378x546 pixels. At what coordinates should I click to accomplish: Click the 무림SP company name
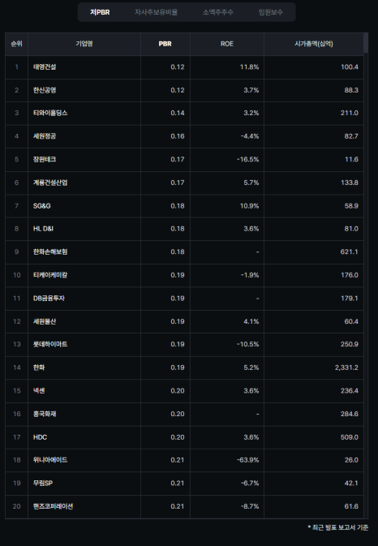43,484
